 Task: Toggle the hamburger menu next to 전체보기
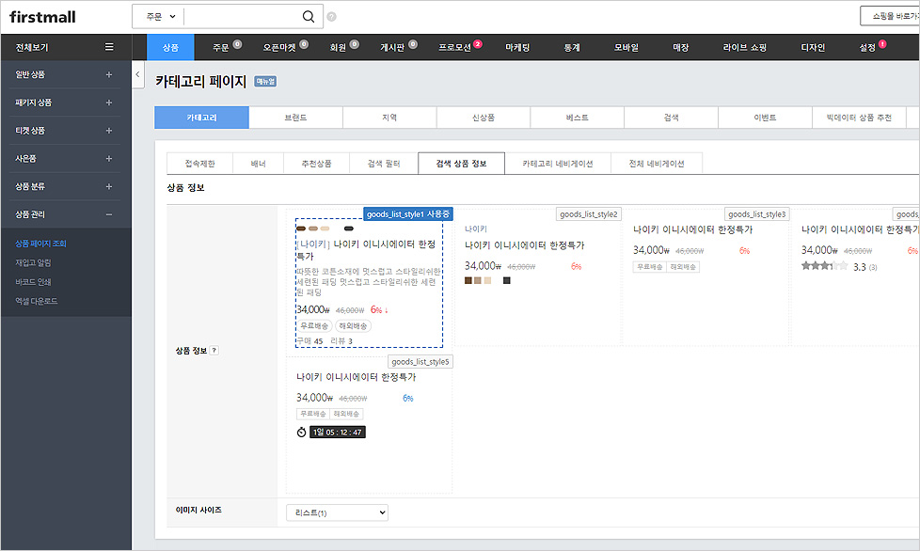click(x=109, y=47)
